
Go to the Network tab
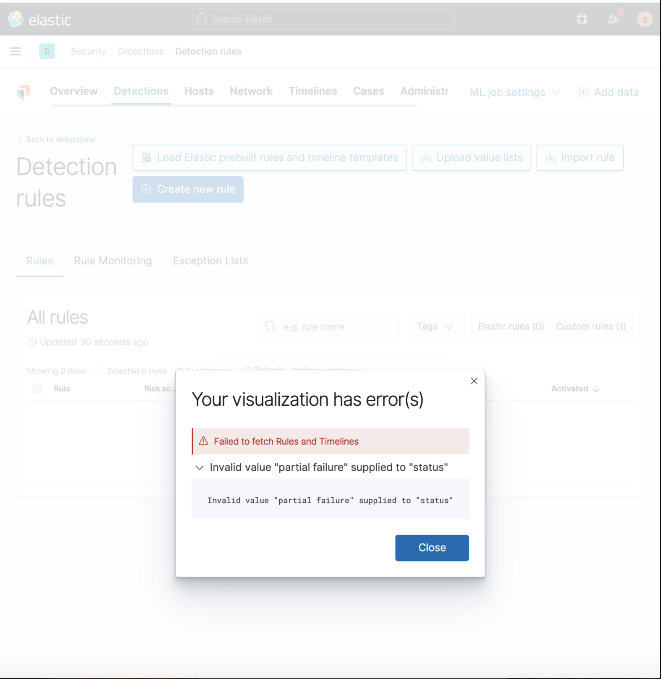[251, 91]
